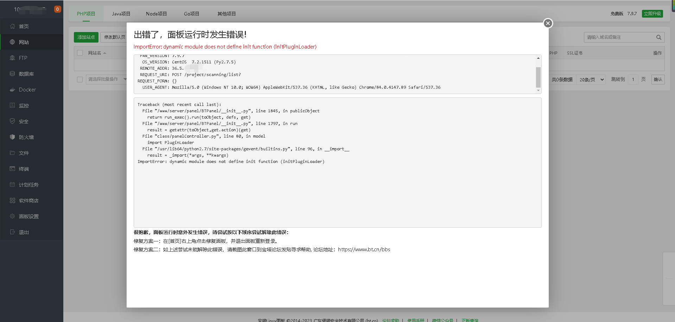The width and height of the screenshot is (675, 322).
Task: Focus the 跳转到 page number field
Action: pyautogui.click(x=633, y=80)
